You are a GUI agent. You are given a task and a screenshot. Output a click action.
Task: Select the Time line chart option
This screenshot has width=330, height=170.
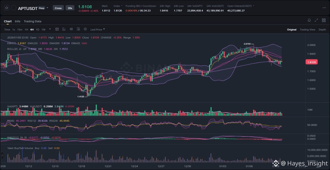tap(7, 30)
